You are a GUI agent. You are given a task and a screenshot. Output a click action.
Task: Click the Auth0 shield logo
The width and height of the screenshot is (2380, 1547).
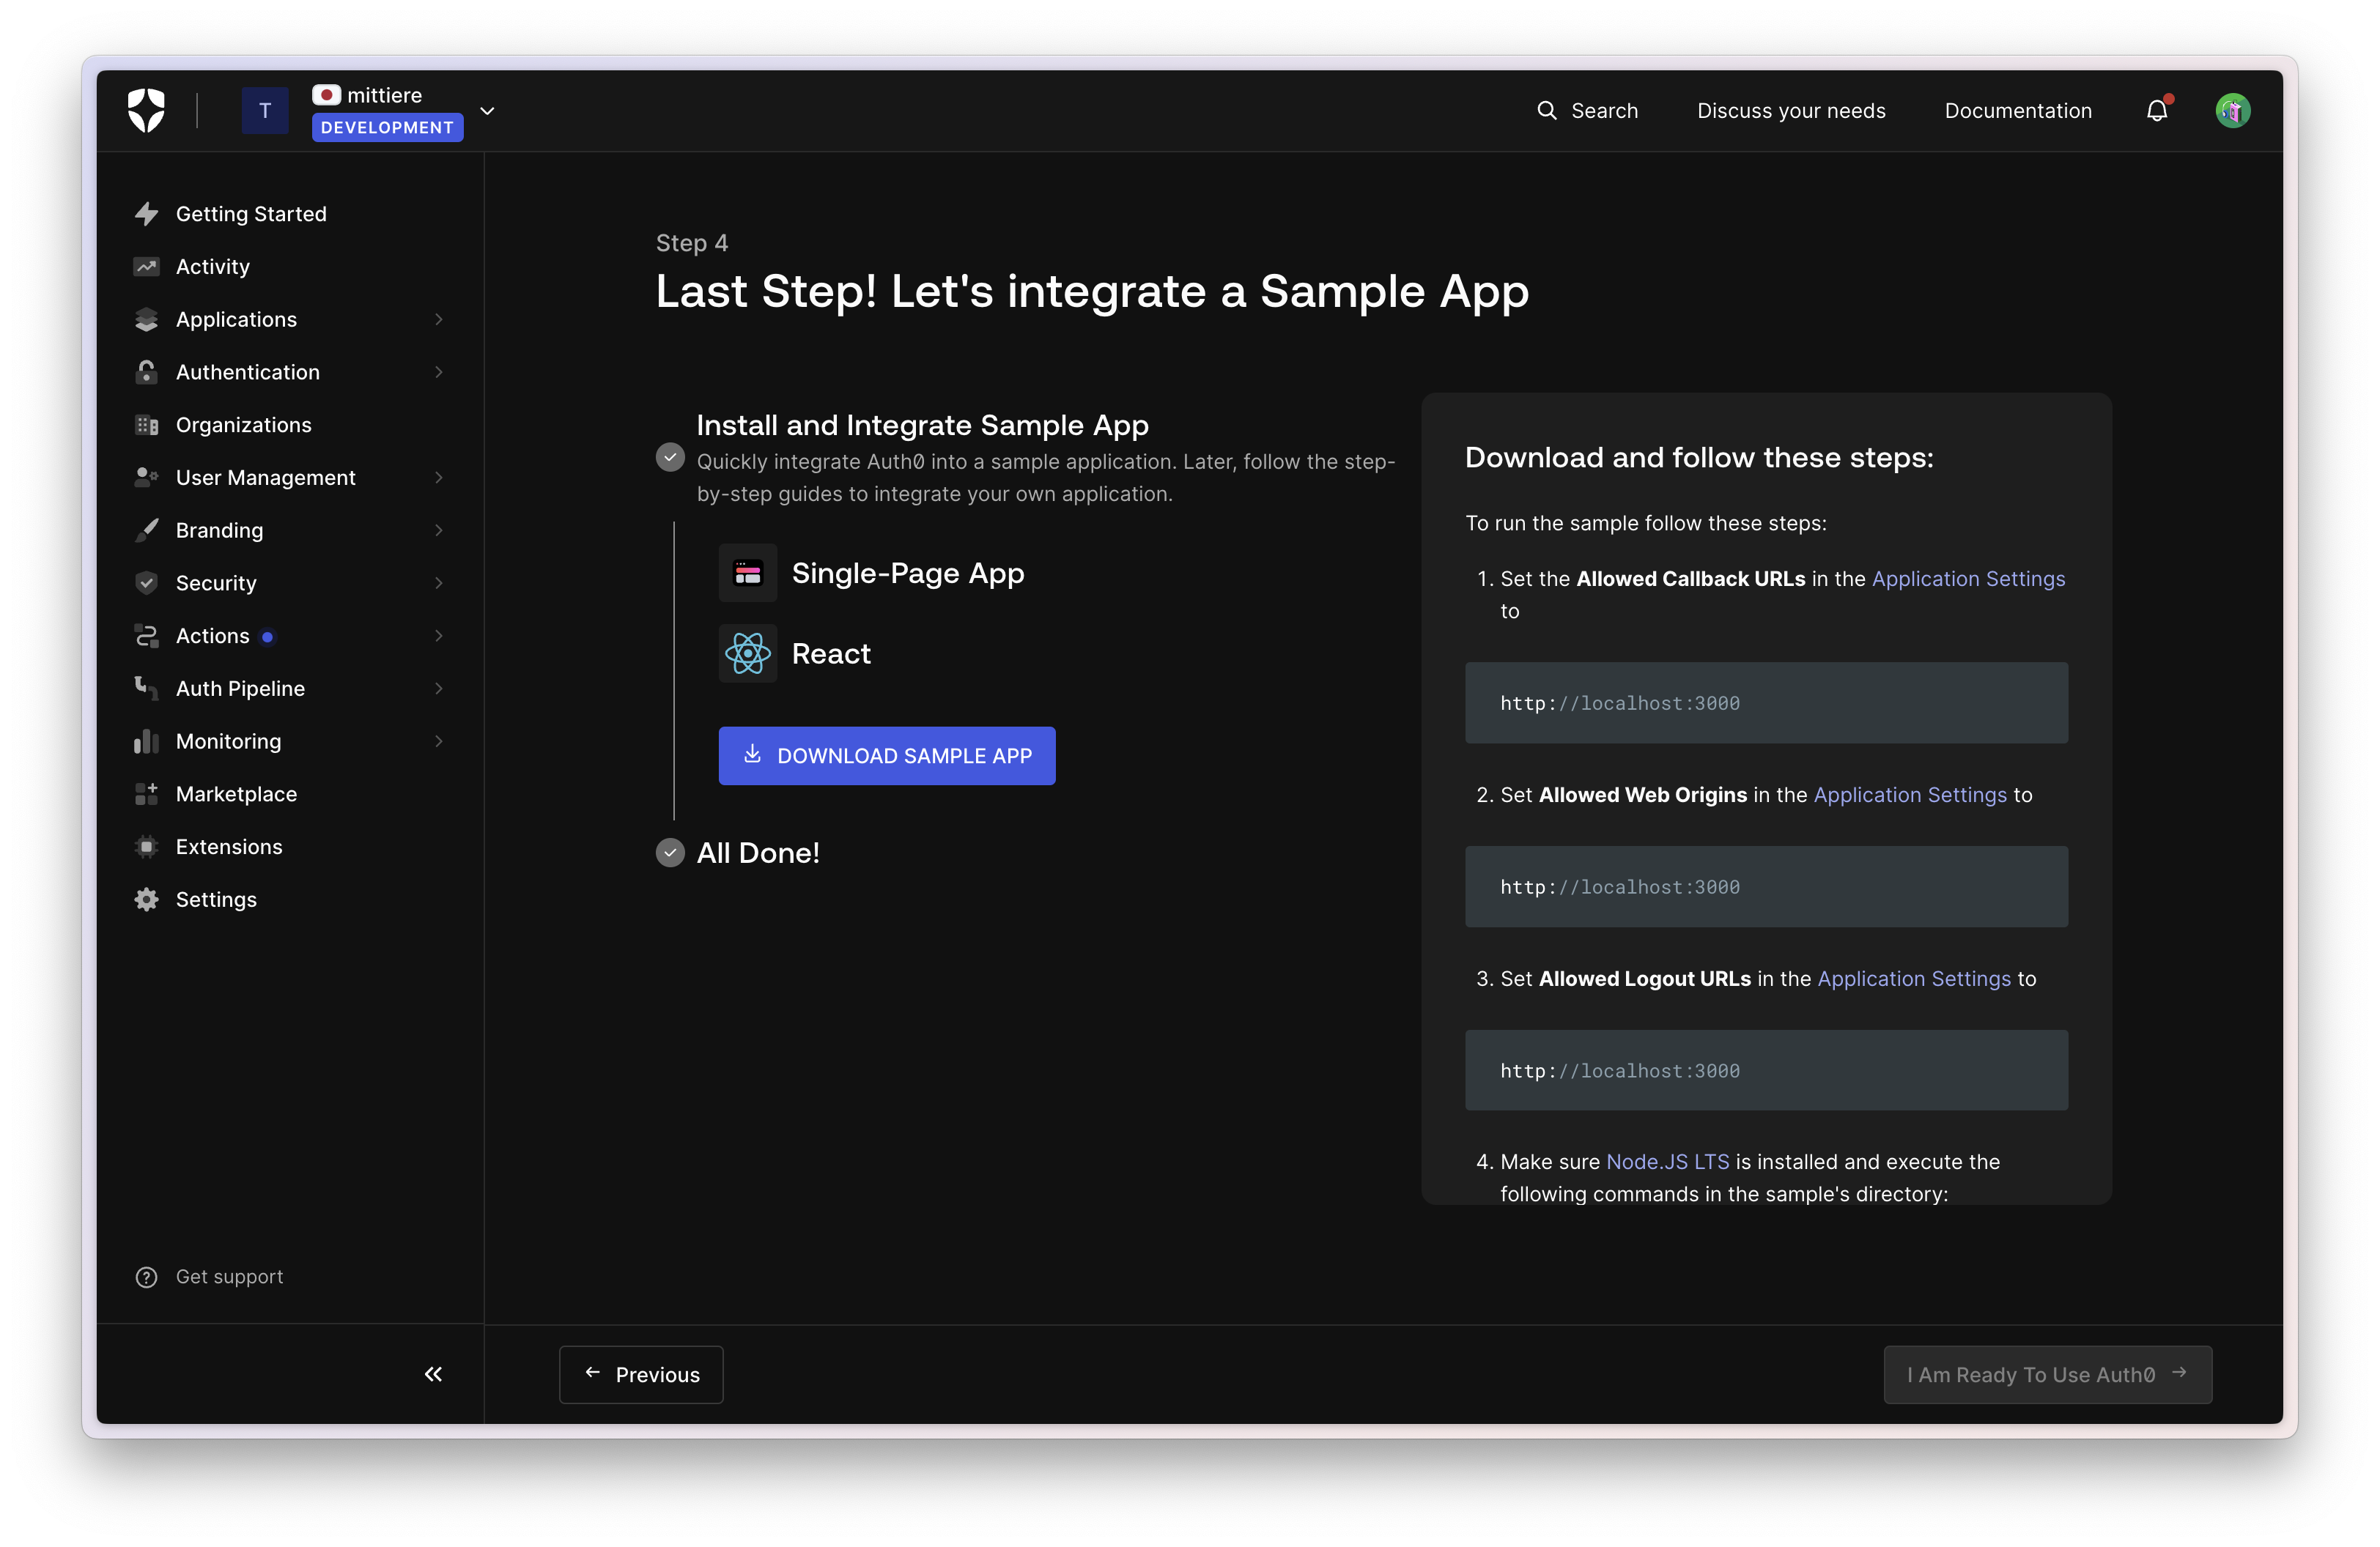coord(146,110)
